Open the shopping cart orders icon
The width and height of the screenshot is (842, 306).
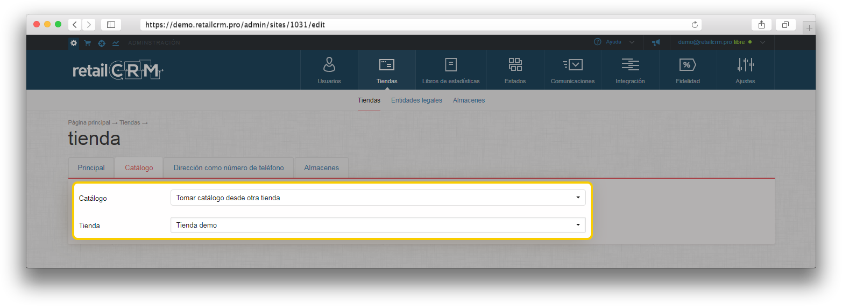point(88,43)
